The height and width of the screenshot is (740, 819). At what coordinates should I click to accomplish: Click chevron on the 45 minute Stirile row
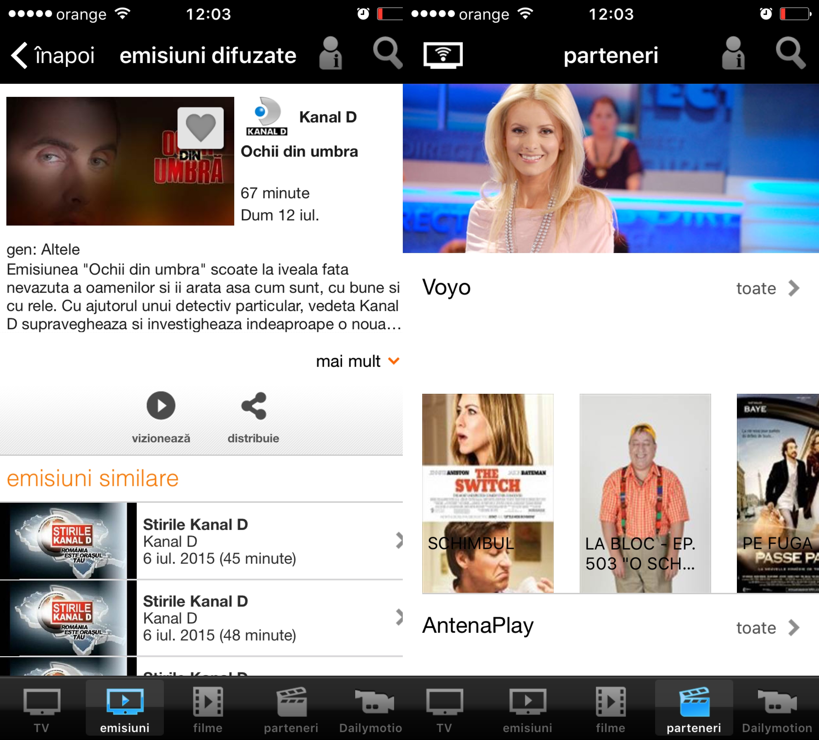click(x=399, y=541)
